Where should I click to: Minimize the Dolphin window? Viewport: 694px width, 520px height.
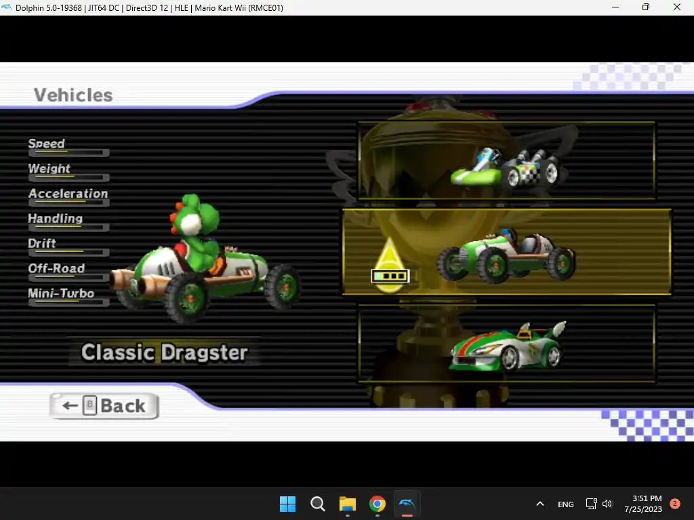click(615, 7)
